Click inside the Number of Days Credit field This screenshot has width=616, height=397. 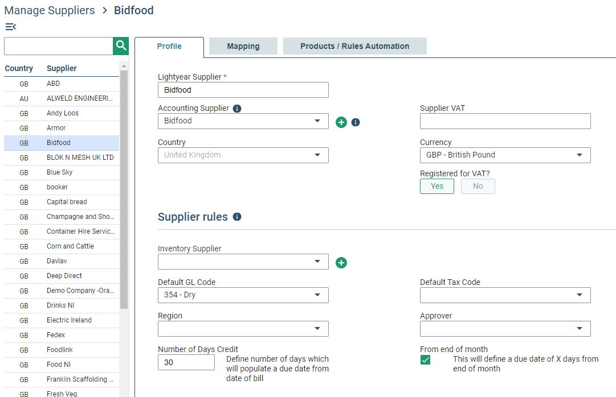click(x=186, y=362)
